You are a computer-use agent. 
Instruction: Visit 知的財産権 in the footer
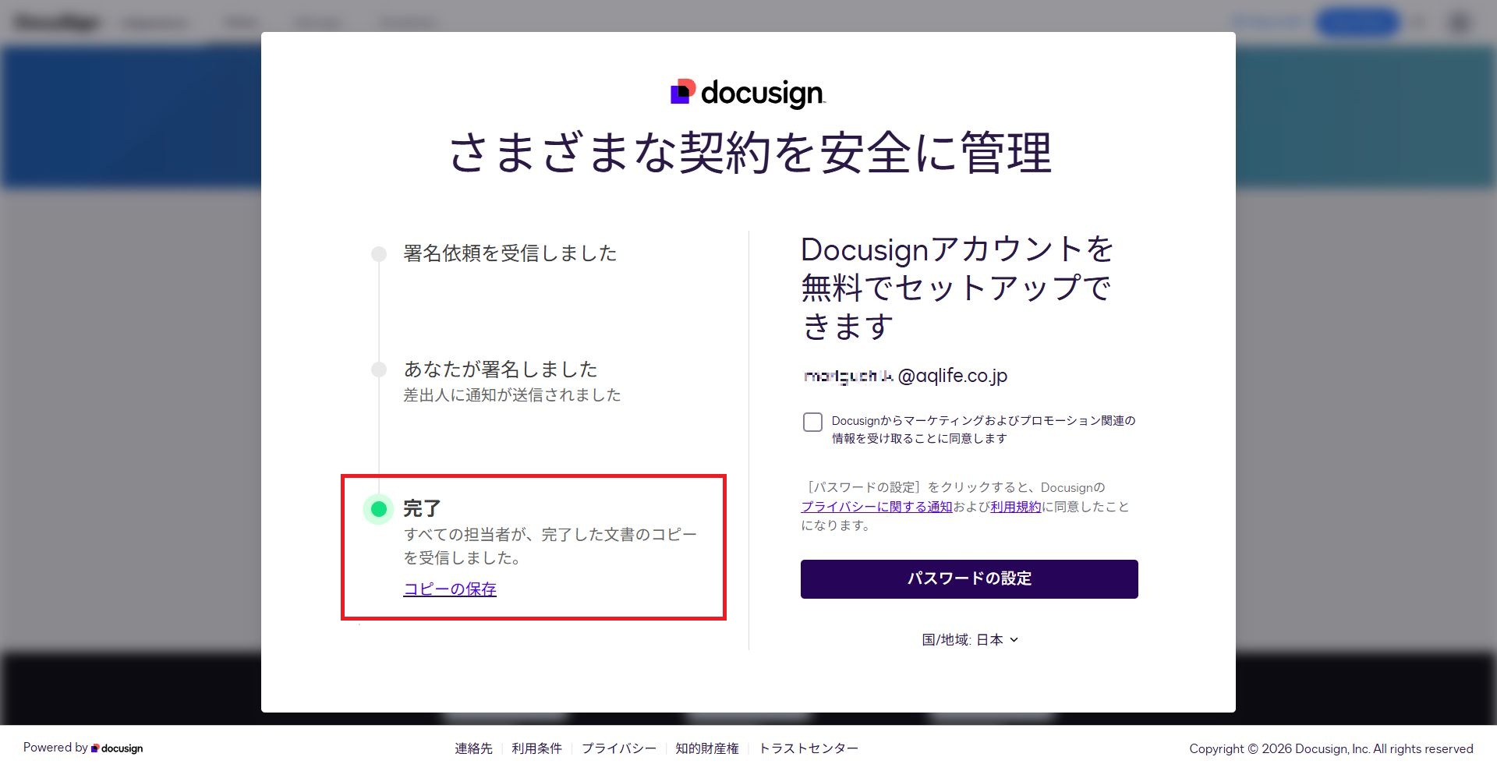point(706,748)
